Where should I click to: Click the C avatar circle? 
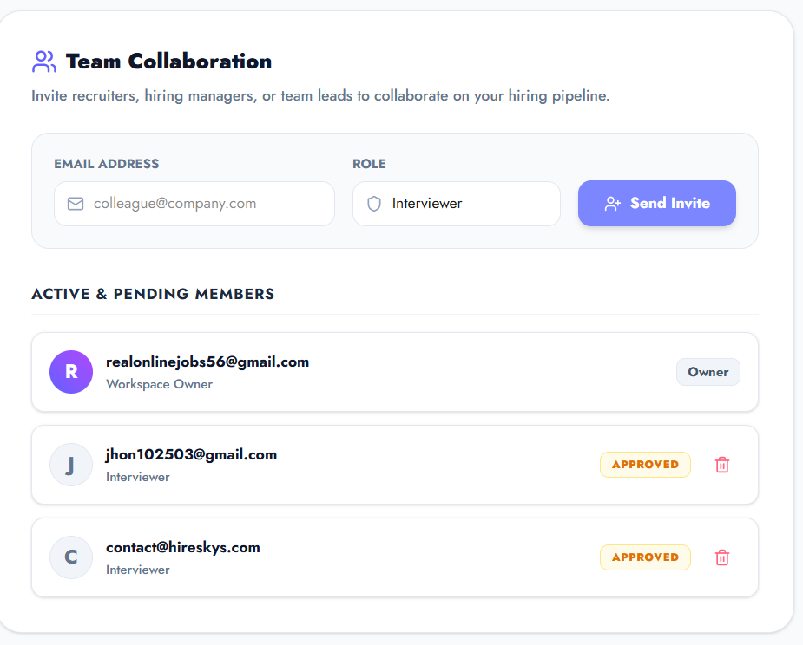[71, 557]
